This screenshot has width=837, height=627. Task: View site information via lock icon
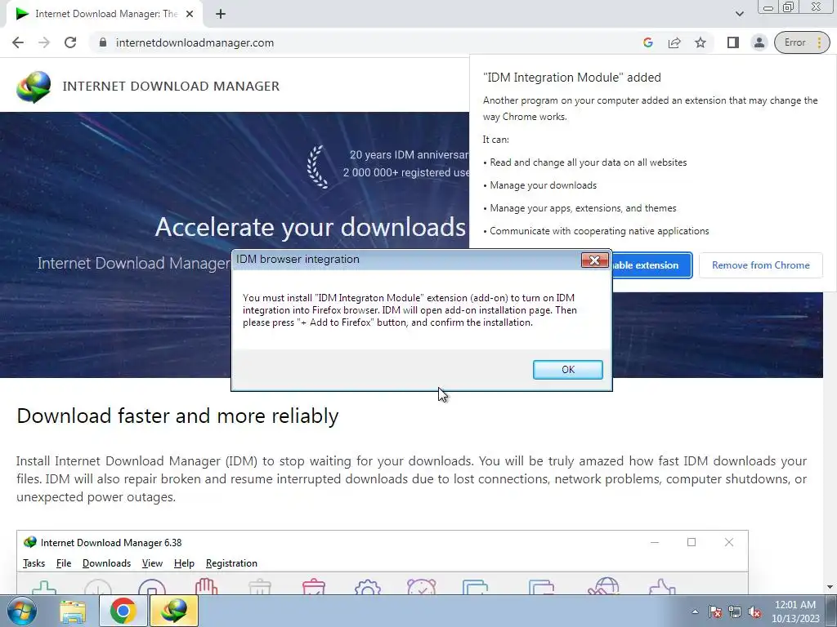pyautogui.click(x=103, y=42)
